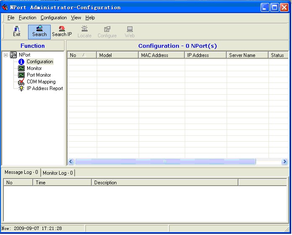Click the log's Time column header
292x235 pixels.
pyautogui.click(x=62, y=183)
